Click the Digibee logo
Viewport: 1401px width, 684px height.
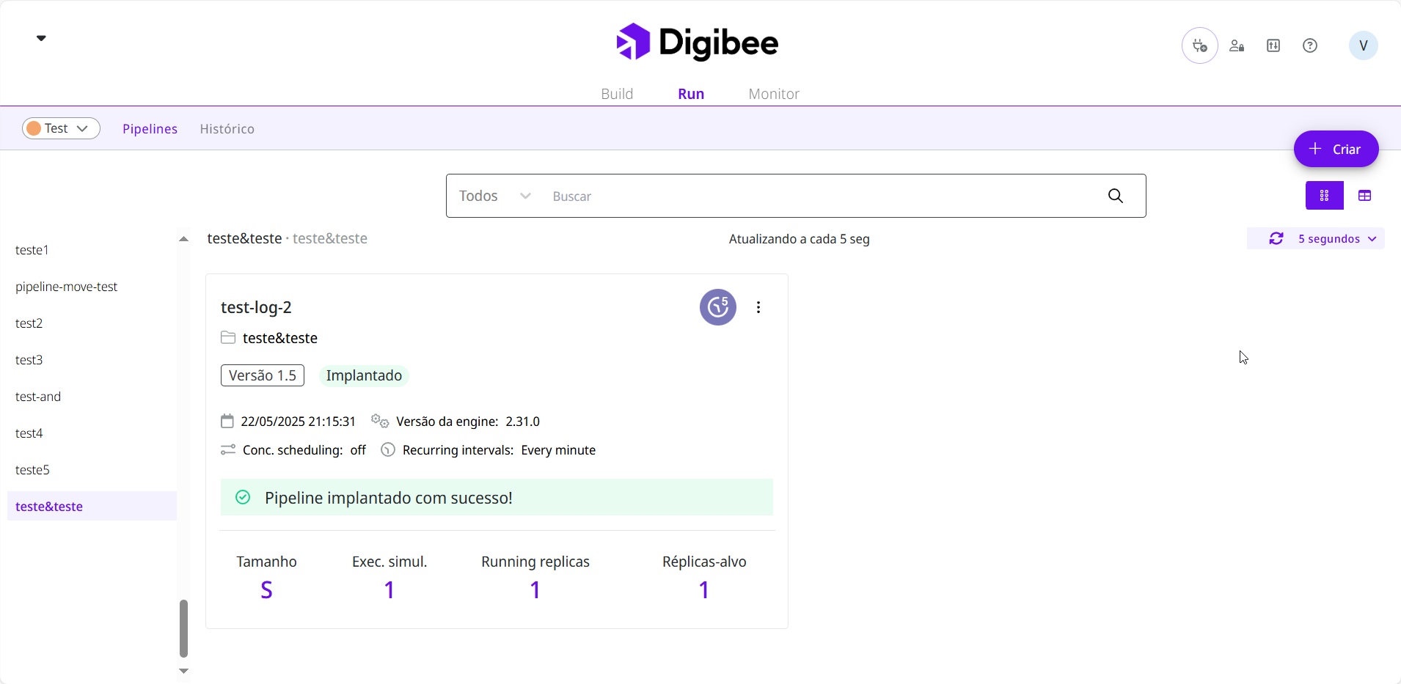pyautogui.click(x=698, y=42)
